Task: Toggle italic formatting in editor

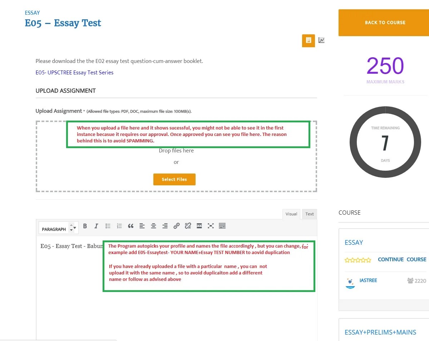Action: pyautogui.click(x=96, y=226)
